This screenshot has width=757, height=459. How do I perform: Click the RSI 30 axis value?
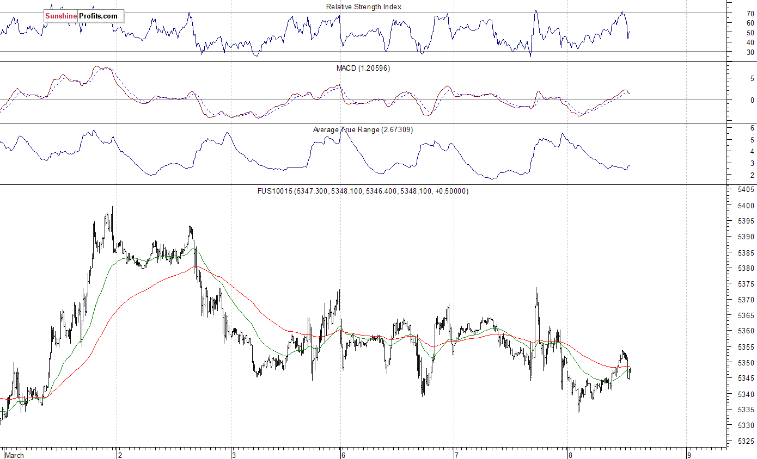click(750, 52)
